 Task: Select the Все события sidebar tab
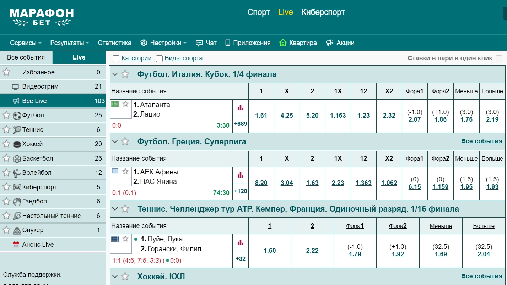click(26, 57)
